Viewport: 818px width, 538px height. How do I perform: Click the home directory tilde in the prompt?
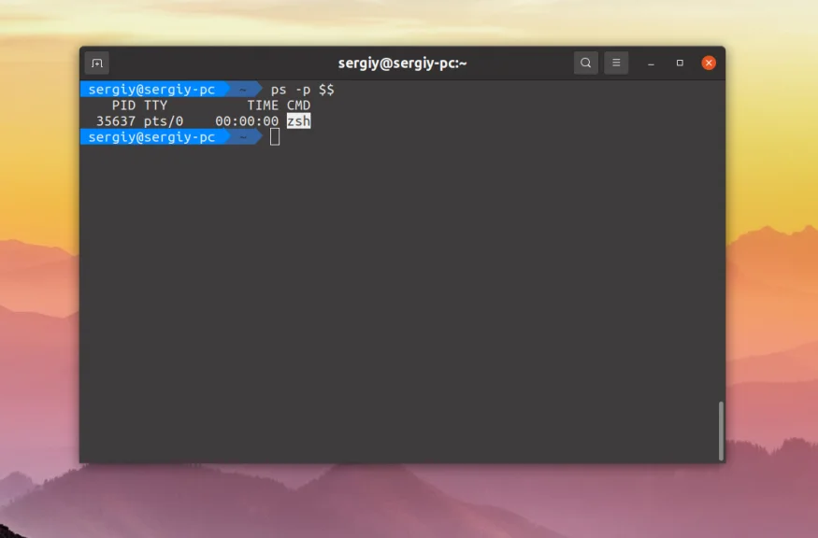click(241, 89)
